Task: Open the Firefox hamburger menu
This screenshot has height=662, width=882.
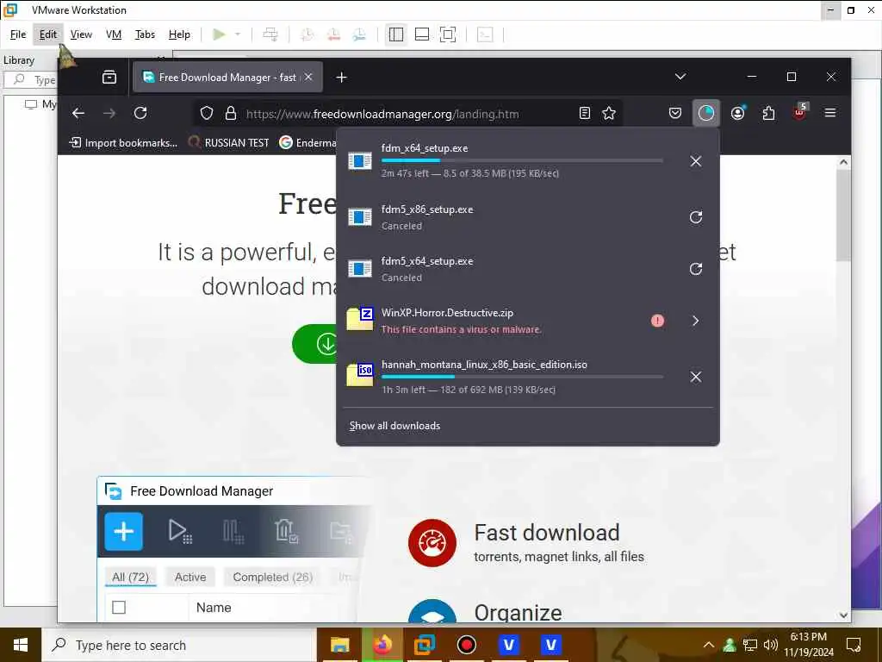Action: pyautogui.click(x=829, y=113)
